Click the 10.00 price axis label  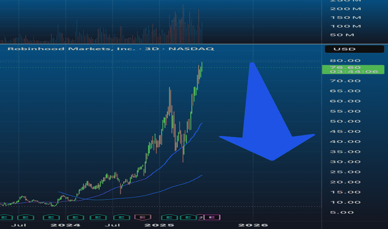coord(345,202)
